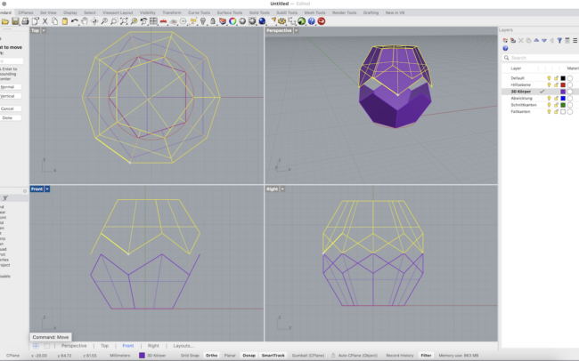Click the layer filter funnel icon
This screenshot has width=579, height=361.
559,40
